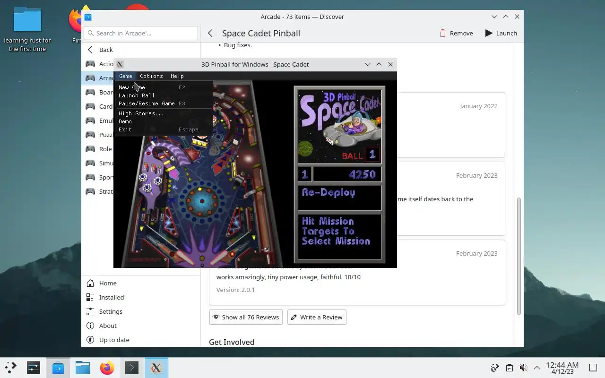
Task: Open the Help menu in Pinball
Action: [177, 76]
